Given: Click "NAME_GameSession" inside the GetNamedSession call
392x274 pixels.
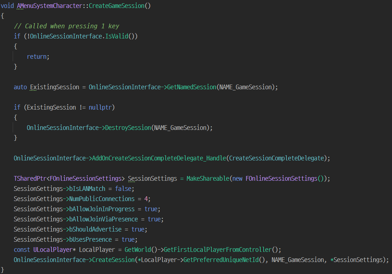Looking at the screenshot, I should (245, 87).
